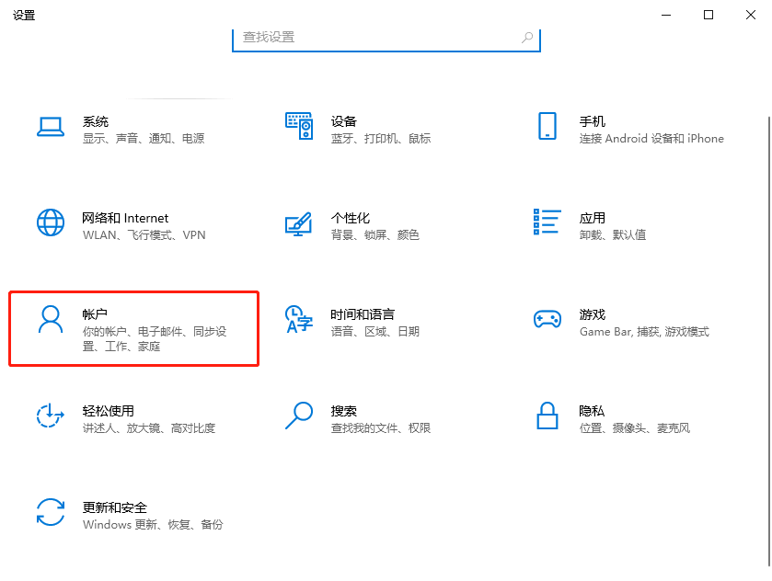
Task: Open 设备 via the keyboard and mouse icon
Action: coord(298,128)
